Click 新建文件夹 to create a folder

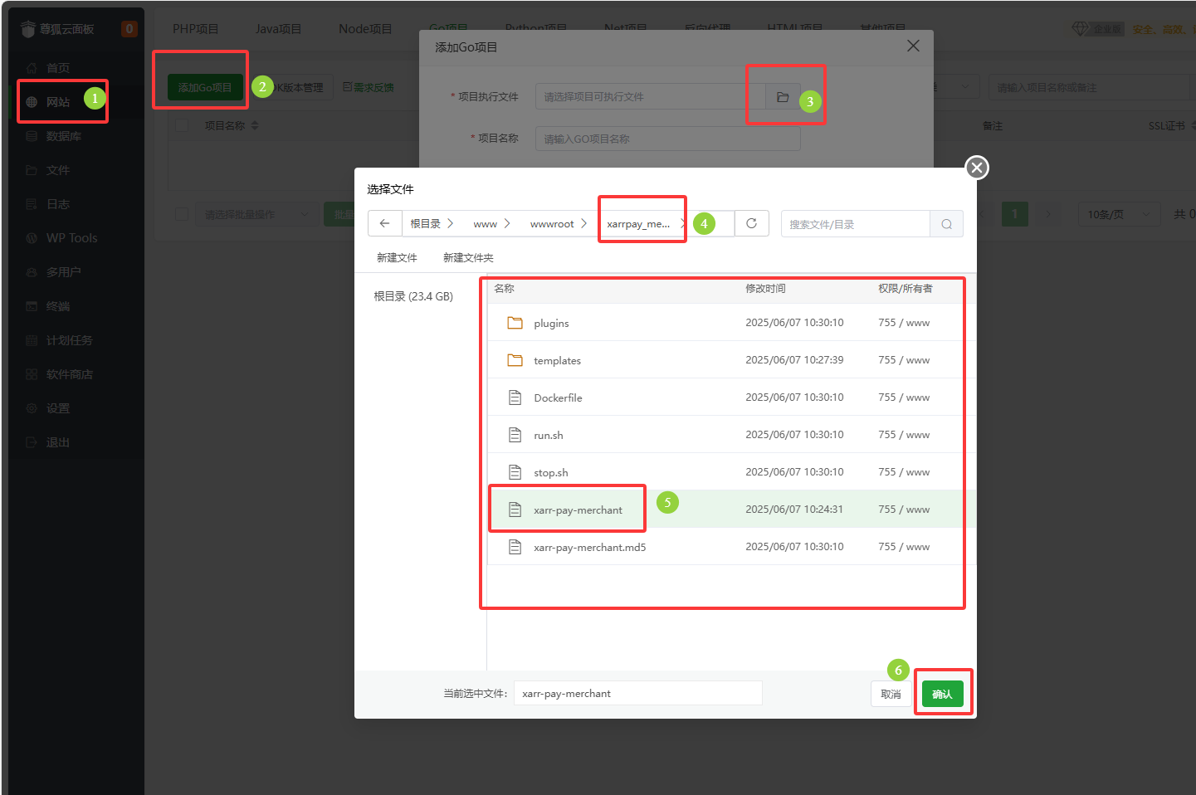tap(468, 258)
